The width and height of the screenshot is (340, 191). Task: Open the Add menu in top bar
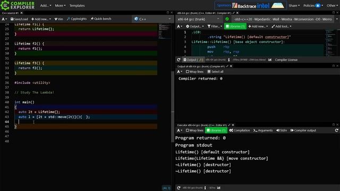pyautogui.click(x=46, y=6)
